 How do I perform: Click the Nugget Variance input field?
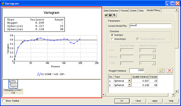point(137,71)
